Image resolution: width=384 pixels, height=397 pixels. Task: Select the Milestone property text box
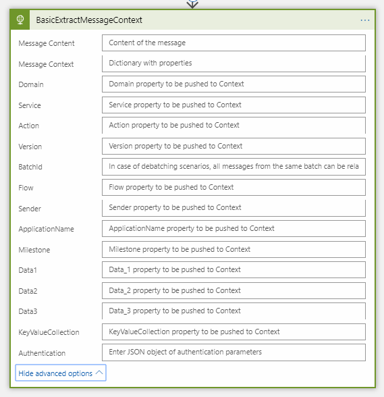tap(234, 249)
